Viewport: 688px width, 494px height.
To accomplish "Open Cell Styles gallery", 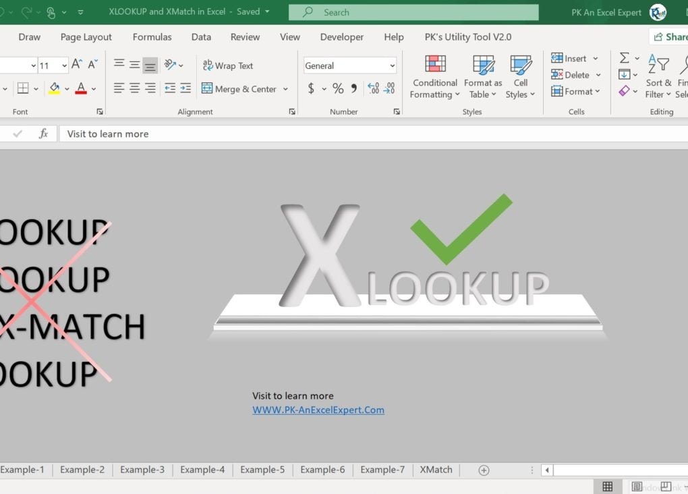I will pyautogui.click(x=521, y=77).
